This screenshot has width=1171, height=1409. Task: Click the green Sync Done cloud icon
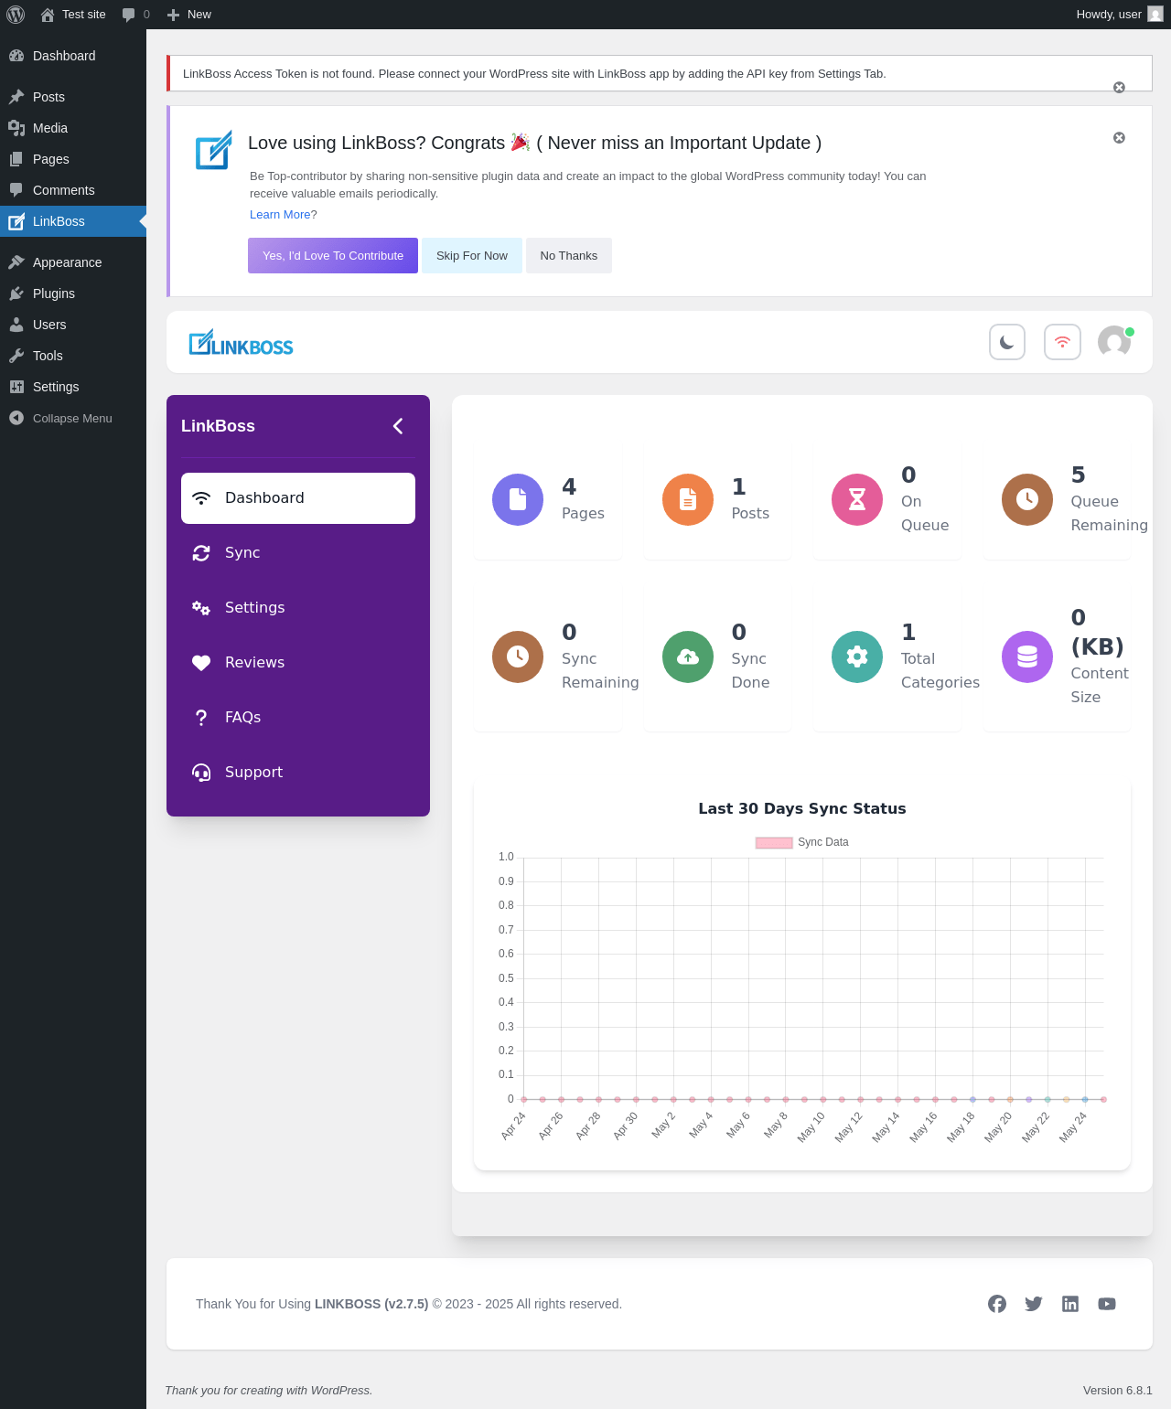click(x=688, y=656)
